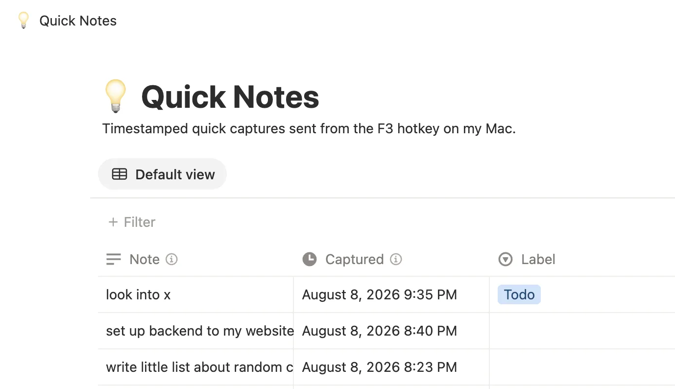Image resolution: width=675 pixels, height=389 pixels.
Task: Click the info icon beside Captured column
Action: coord(396,259)
